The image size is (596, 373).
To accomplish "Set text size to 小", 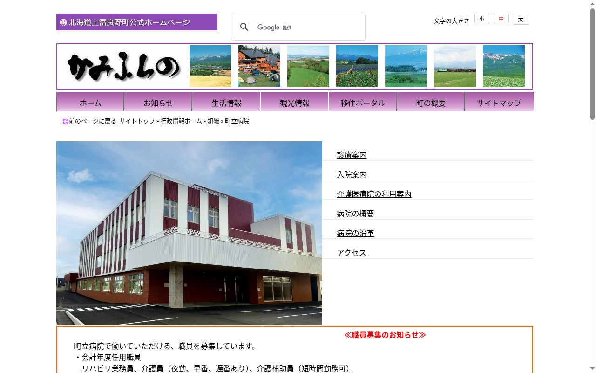I will pos(482,19).
